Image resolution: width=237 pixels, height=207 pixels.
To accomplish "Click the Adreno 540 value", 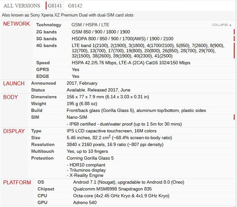I will pyautogui.click(x=85, y=203).
